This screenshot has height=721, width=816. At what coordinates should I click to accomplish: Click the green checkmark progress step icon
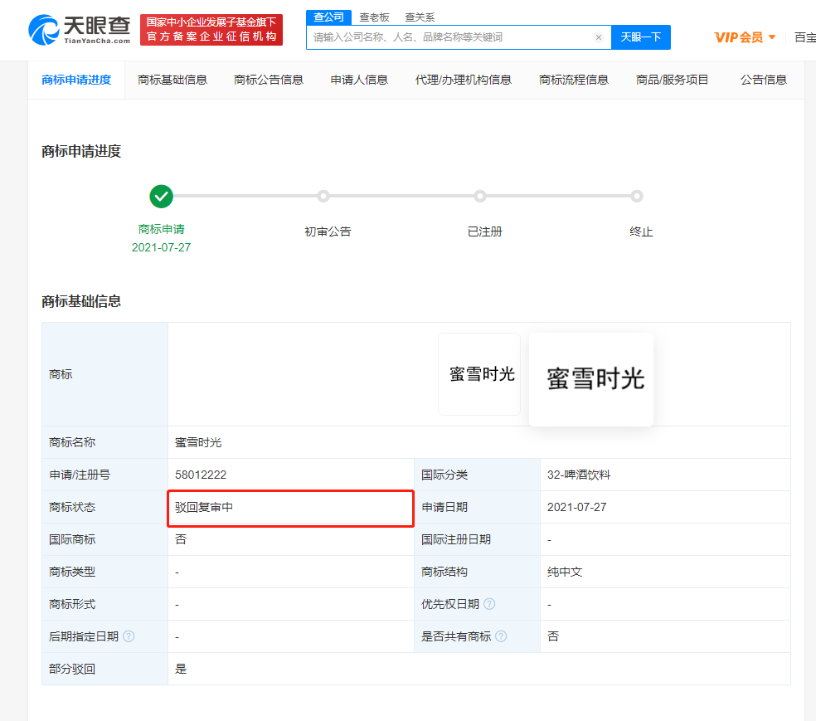(x=162, y=197)
